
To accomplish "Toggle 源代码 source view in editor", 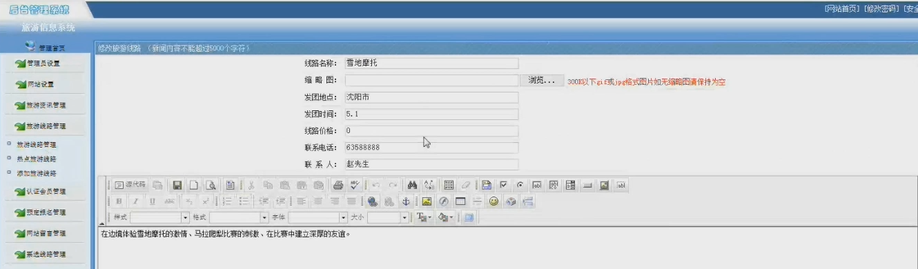I will [x=130, y=185].
